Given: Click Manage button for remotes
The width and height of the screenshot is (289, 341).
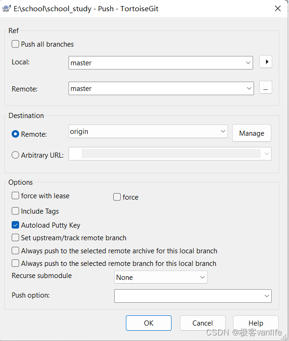Looking at the screenshot, I should (252, 133).
